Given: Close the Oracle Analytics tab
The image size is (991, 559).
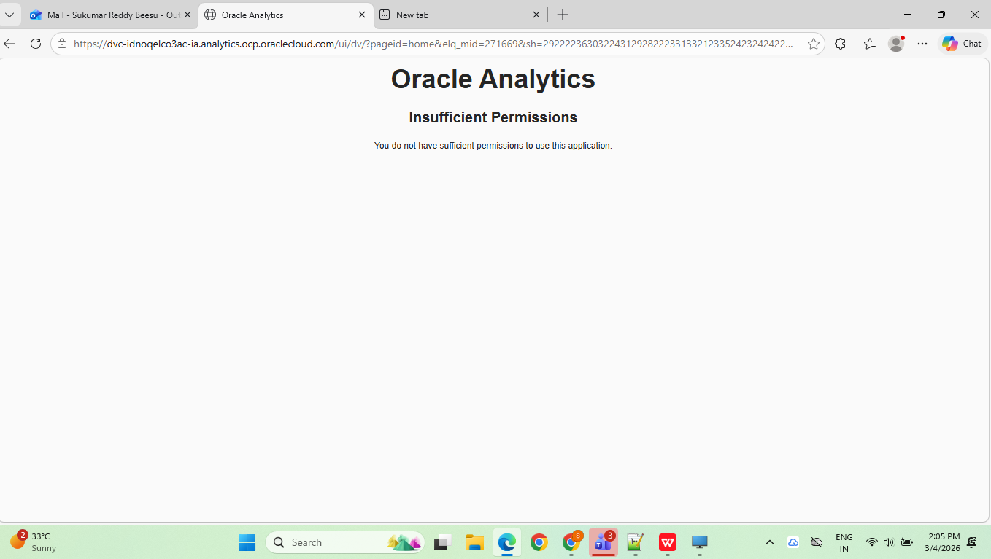Looking at the screenshot, I should pos(361,15).
